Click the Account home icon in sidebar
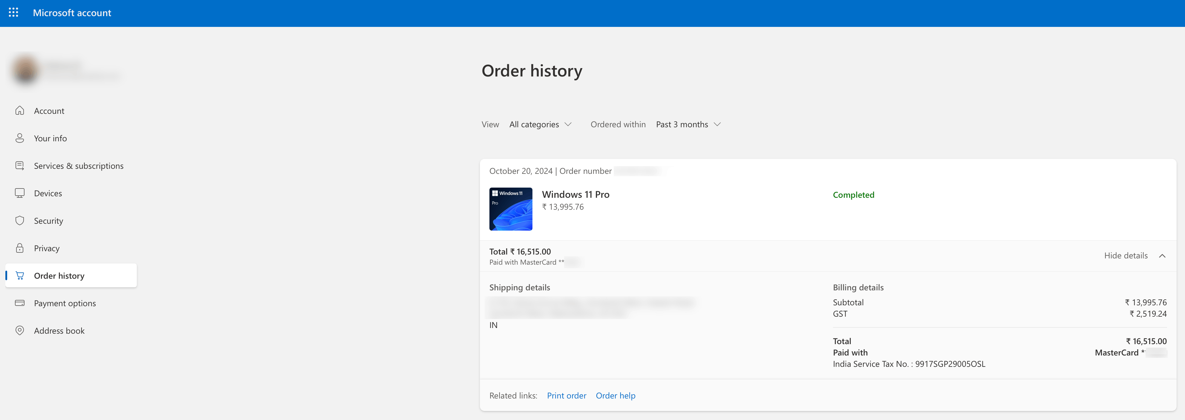Image resolution: width=1185 pixels, height=420 pixels. click(20, 111)
